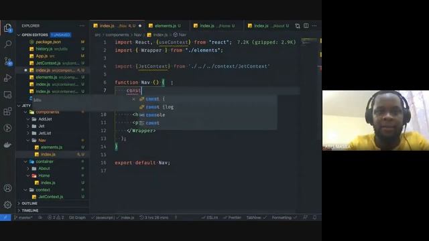Open the Remote Explorer view

point(7,94)
